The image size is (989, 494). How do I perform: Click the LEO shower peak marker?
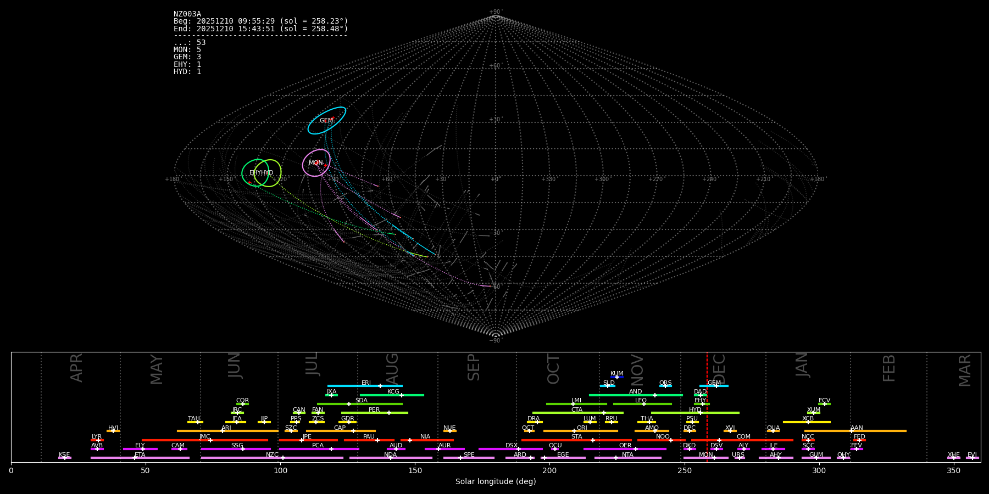pyautogui.click(x=644, y=404)
